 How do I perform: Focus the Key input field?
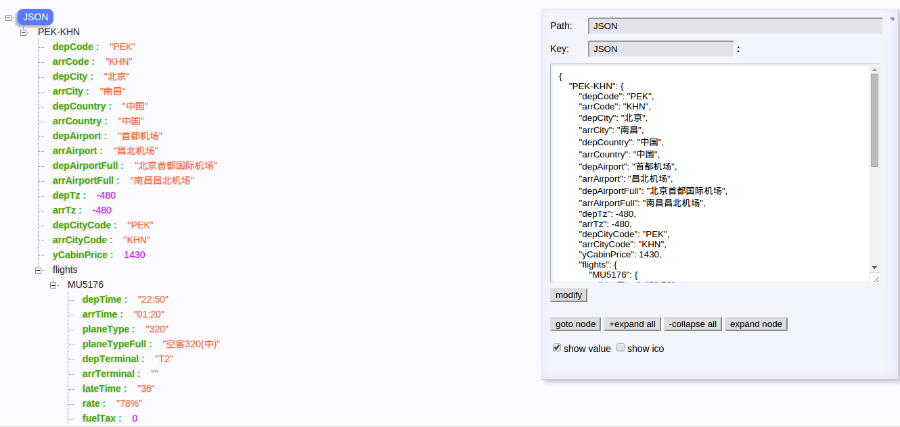point(660,49)
